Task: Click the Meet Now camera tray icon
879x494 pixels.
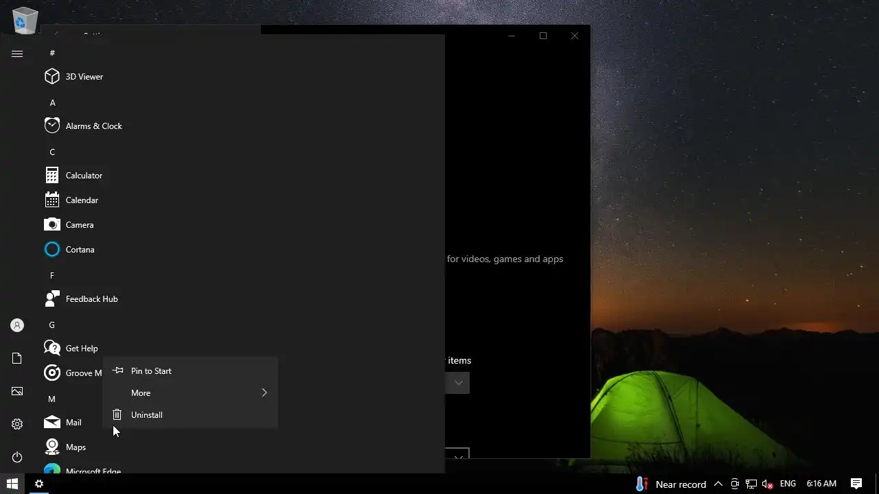Action: point(735,484)
